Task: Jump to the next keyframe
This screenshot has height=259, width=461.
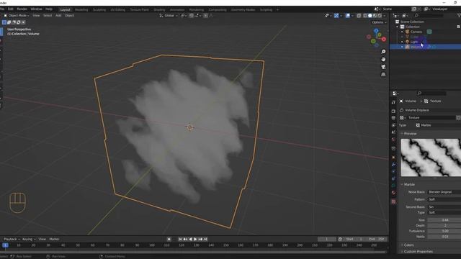Action: 200,240
